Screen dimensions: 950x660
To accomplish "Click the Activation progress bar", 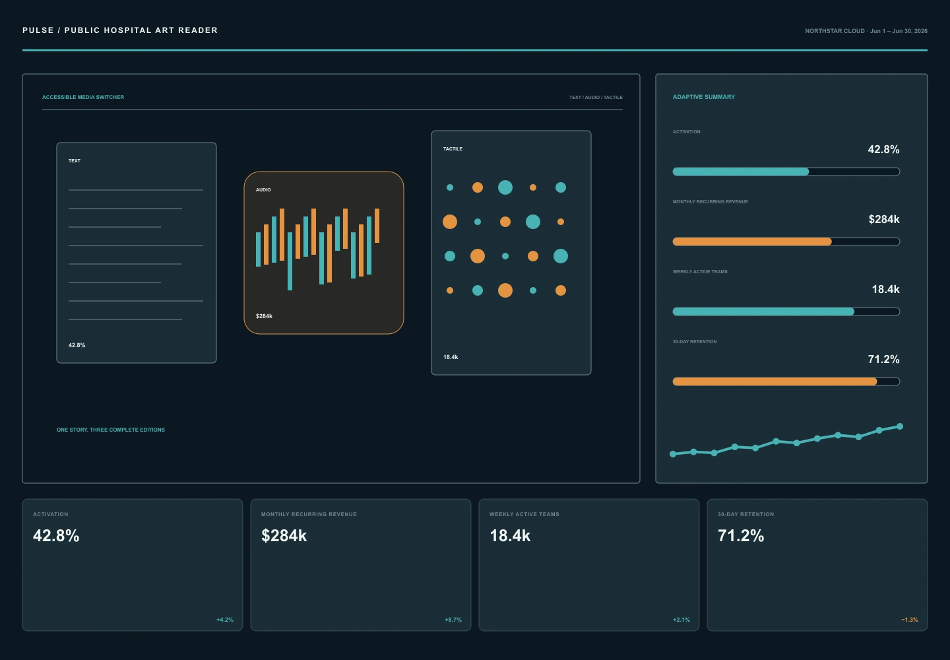I will (786, 172).
